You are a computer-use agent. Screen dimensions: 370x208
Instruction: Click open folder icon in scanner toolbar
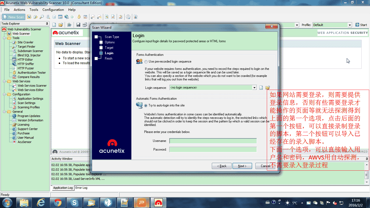[x=61, y=25]
